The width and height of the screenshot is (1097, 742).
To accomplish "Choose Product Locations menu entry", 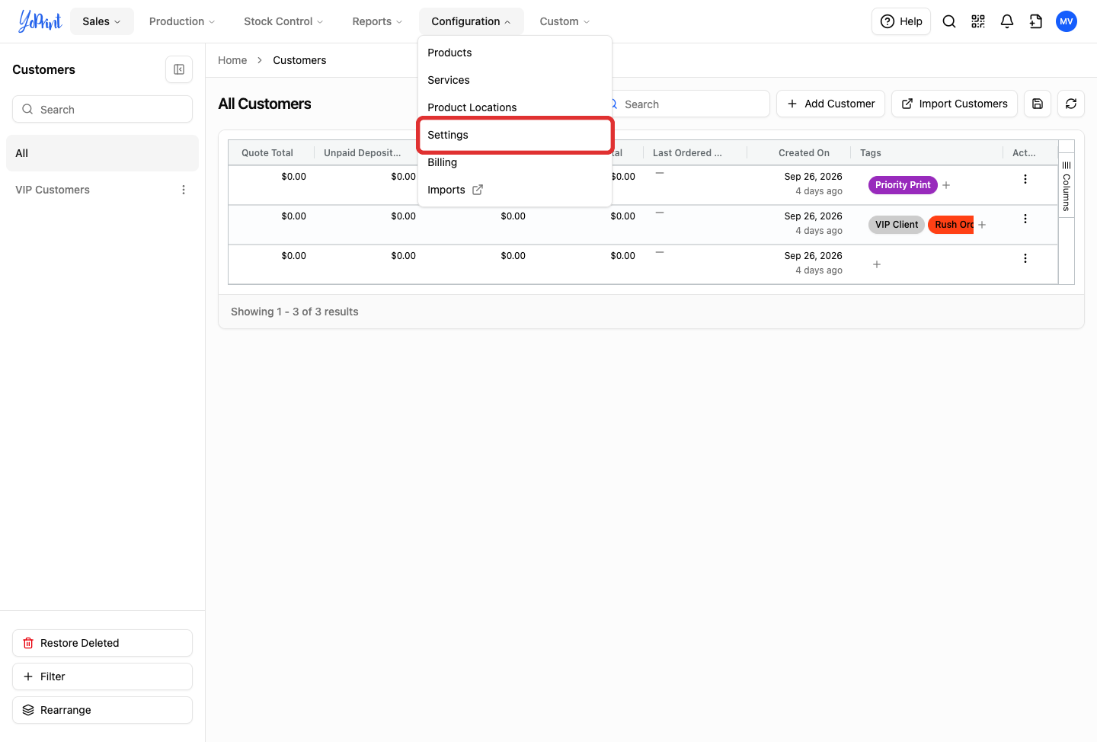I will [x=515, y=107].
